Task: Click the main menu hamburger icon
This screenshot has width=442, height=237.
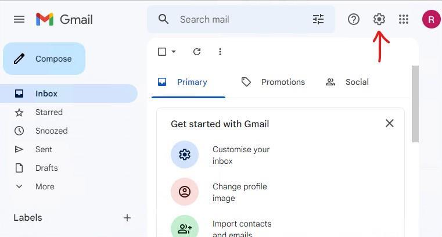Action: click(x=19, y=19)
